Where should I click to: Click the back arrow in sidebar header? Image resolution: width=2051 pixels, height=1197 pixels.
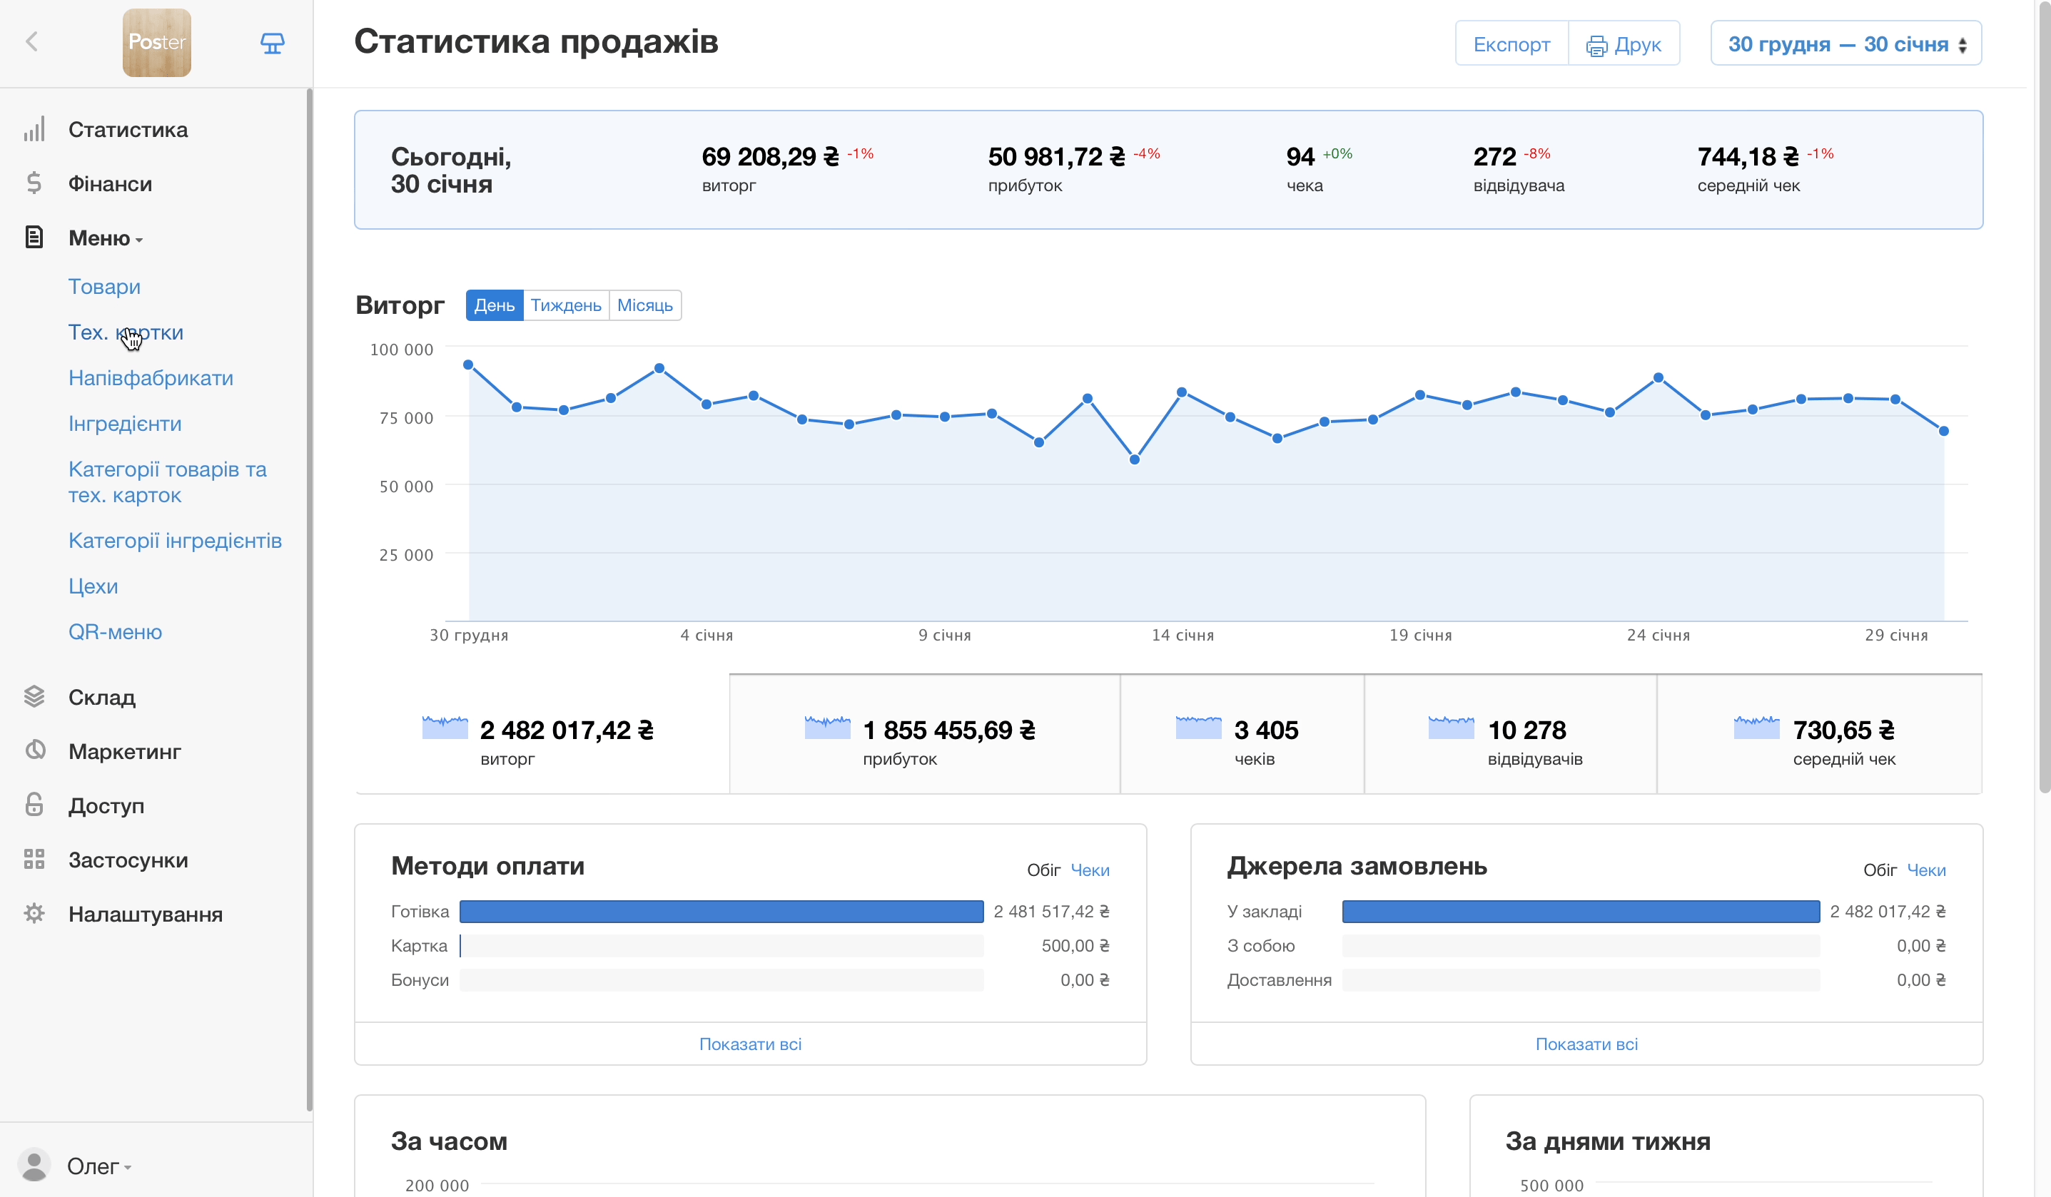33,41
